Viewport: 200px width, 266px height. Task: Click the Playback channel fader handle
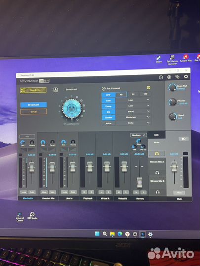[x=90, y=166]
